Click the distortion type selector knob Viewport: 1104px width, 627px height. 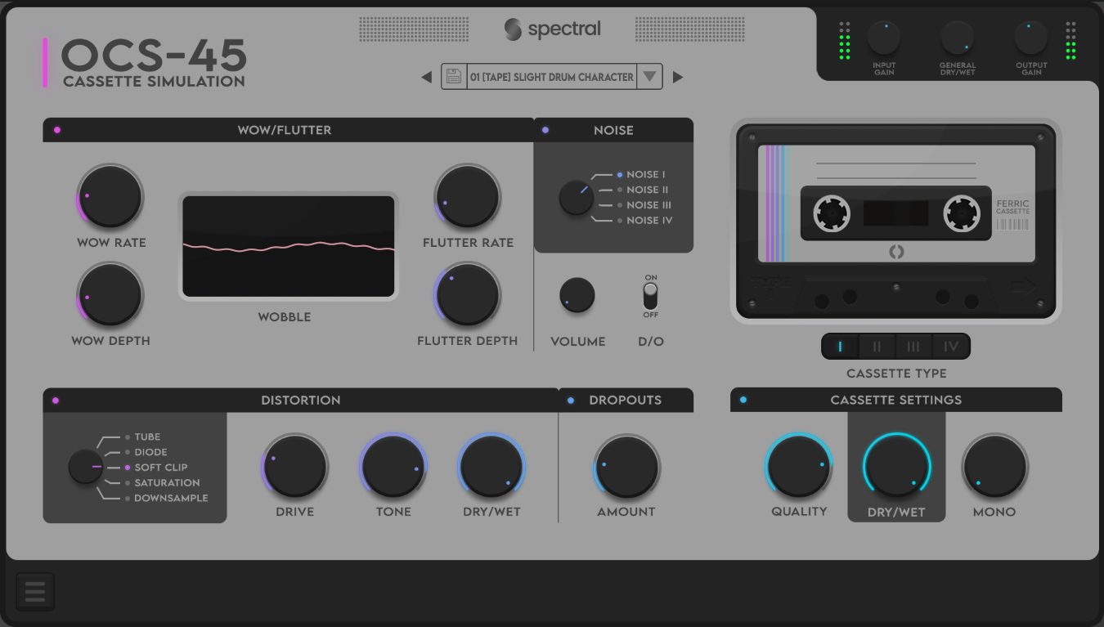click(86, 467)
